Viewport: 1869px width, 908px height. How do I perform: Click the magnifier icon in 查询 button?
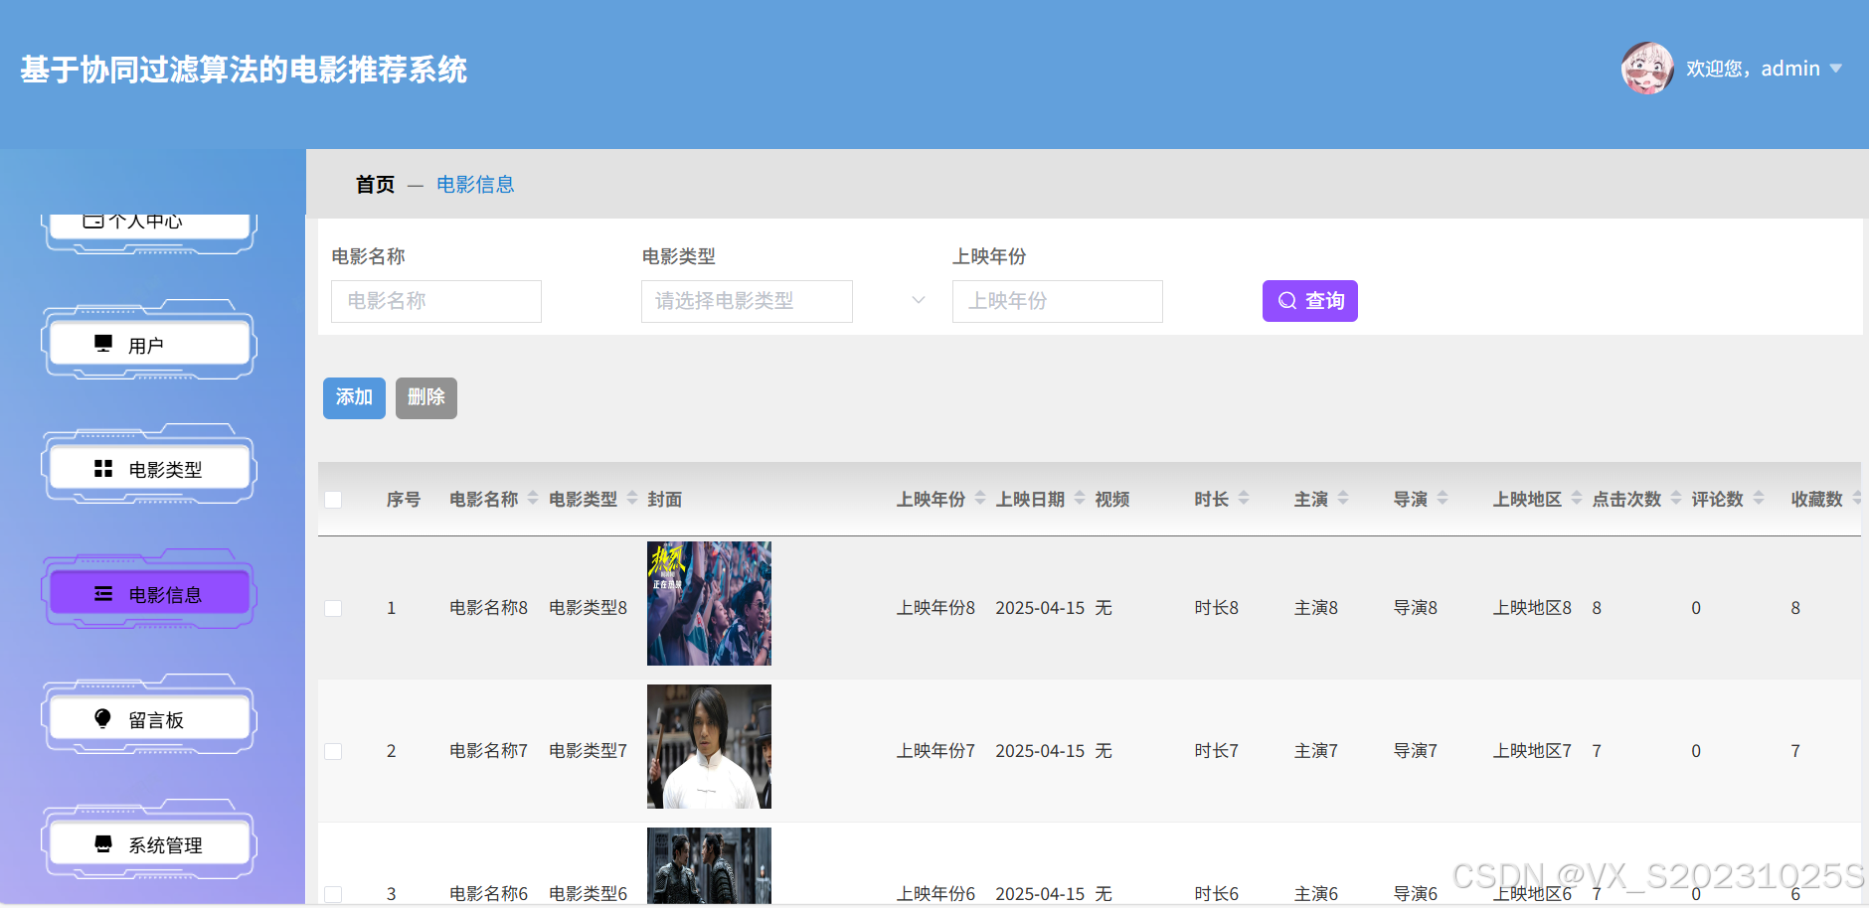pyautogui.click(x=1287, y=301)
